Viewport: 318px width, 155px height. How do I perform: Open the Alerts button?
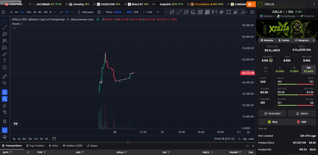302,113
